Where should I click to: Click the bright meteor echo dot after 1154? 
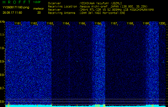(77, 62)
